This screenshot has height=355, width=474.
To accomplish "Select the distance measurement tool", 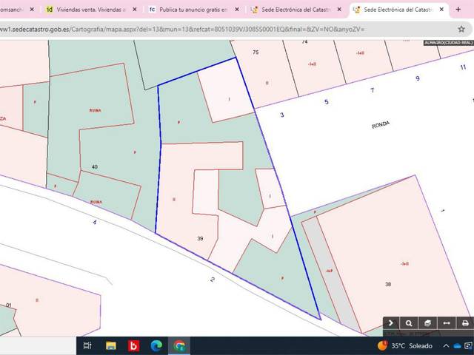I will pyautogui.click(x=446, y=323).
